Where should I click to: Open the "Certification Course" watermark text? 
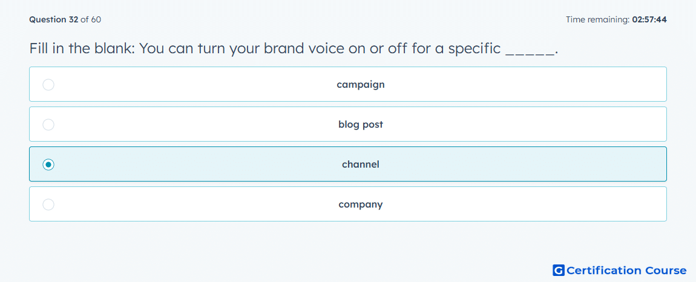point(626,270)
